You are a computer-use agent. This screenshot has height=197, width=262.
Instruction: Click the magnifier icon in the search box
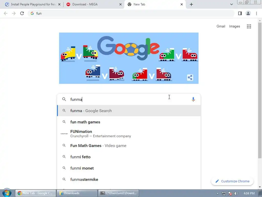64,99
